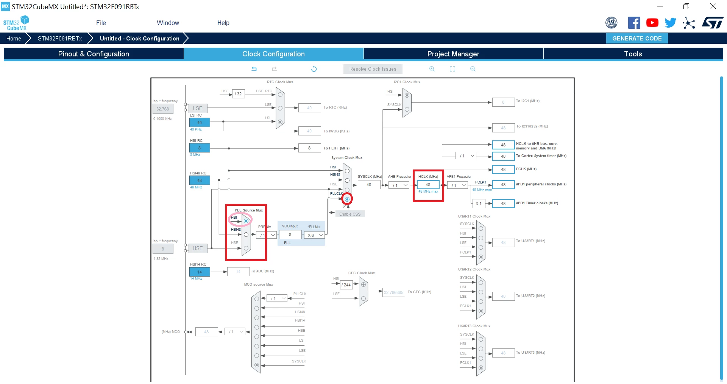Viewport: 727px width, 384px height.
Task: Go to Home breadcrumb
Action: tap(14, 38)
